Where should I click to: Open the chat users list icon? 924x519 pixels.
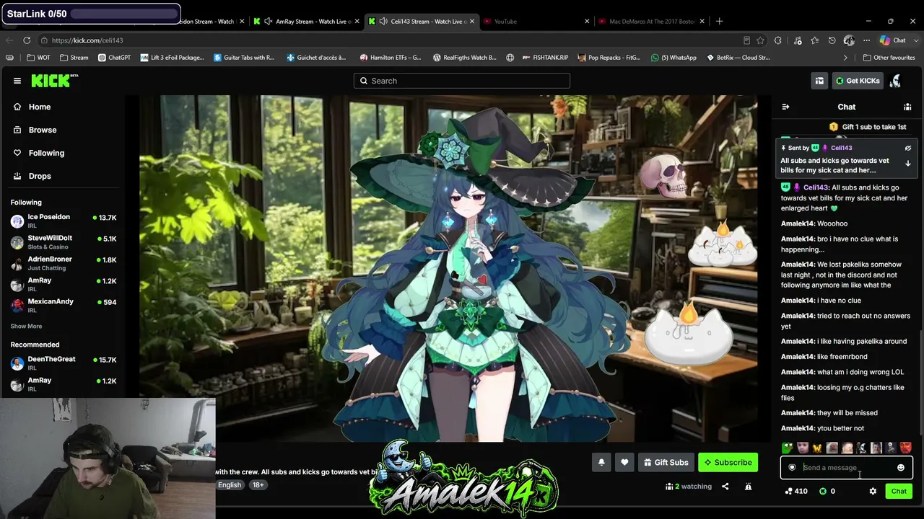907,107
